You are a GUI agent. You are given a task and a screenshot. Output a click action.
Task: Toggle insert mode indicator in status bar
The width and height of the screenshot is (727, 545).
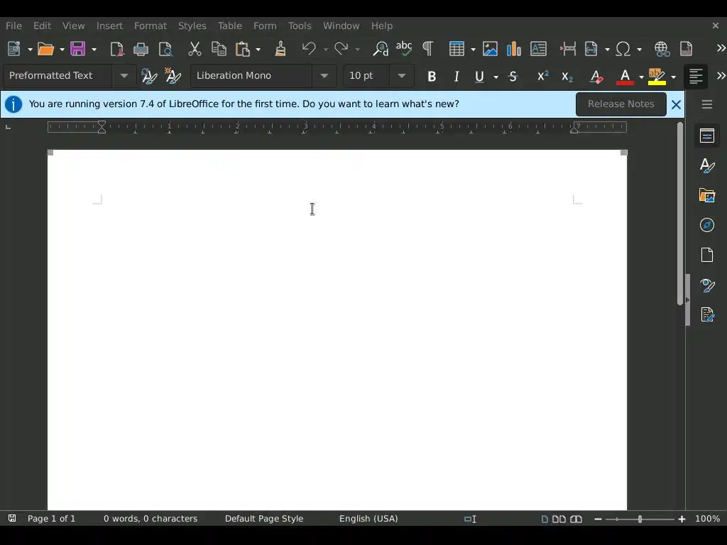click(470, 519)
